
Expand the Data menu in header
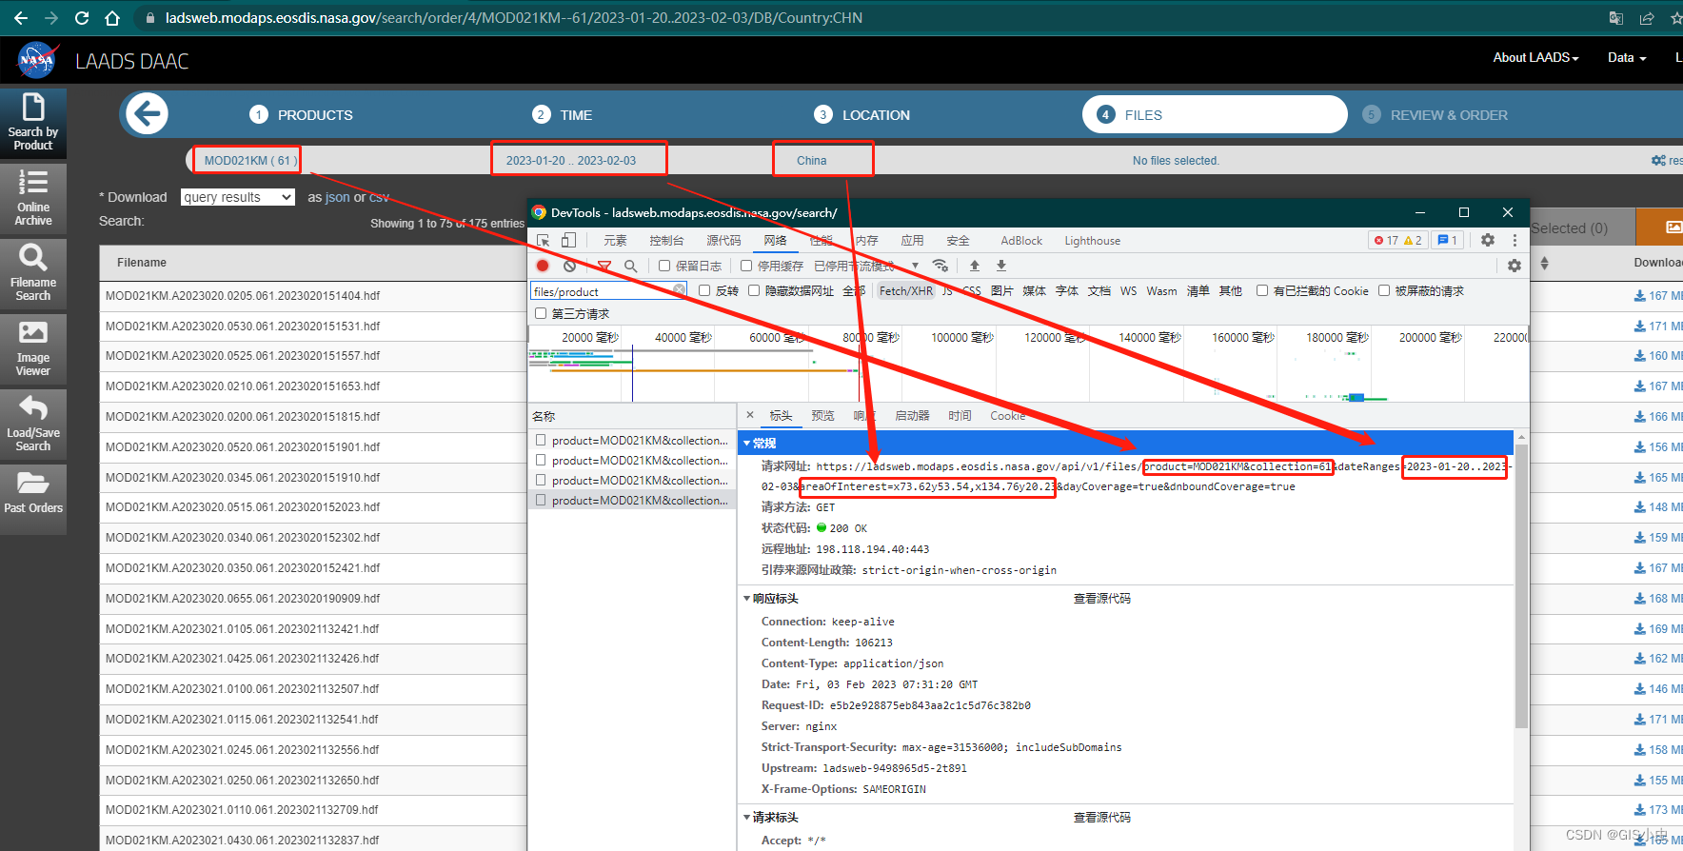point(1627,57)
